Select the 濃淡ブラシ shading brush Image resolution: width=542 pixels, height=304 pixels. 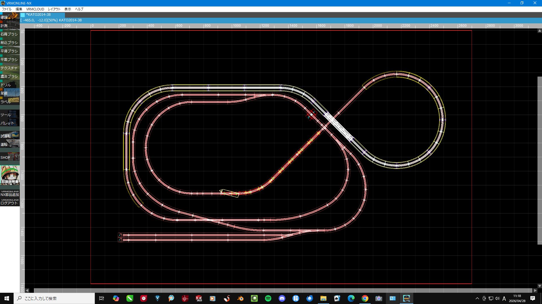[x=10, y=76]
